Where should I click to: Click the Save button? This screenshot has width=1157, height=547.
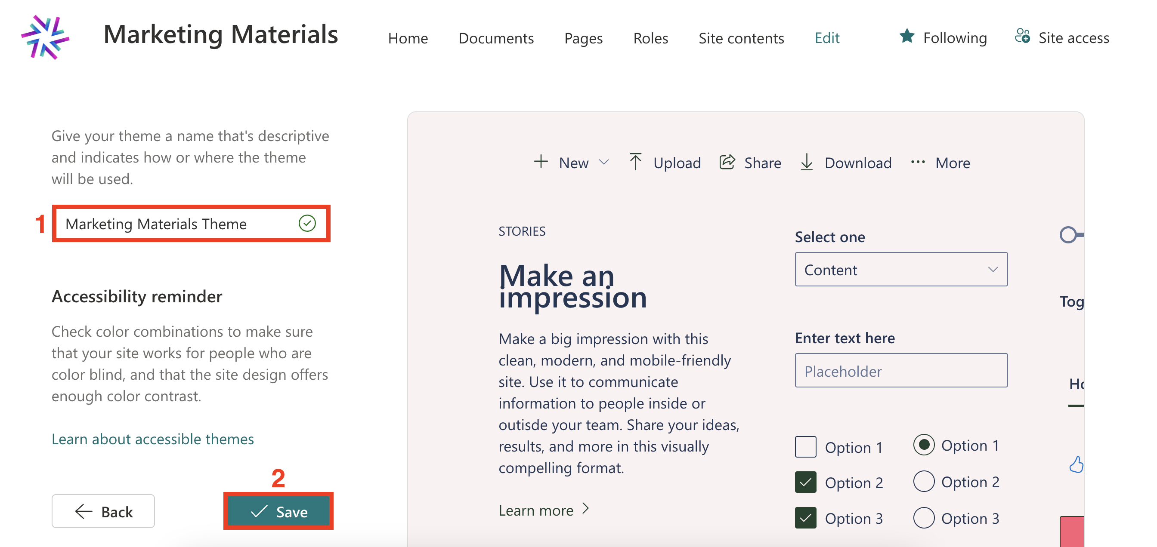(x=278, y=511)
